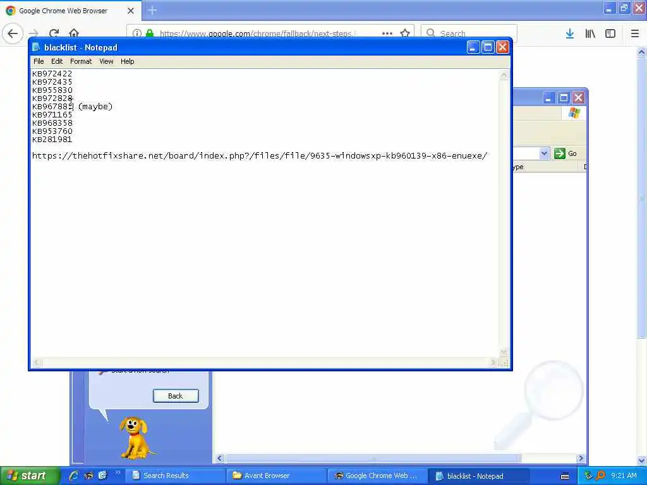This screenshot has width=647, height=485.
Task: Open the browser hamburger menu
Action: [635, 33]
